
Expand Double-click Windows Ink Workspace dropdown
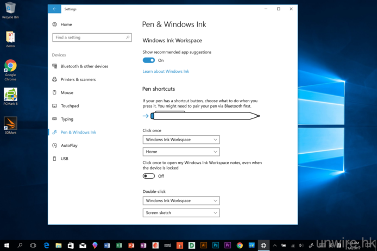point(181,200)
